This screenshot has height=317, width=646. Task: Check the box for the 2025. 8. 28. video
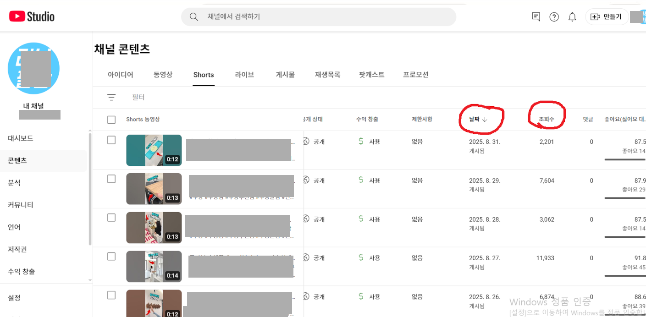[111, 218]
